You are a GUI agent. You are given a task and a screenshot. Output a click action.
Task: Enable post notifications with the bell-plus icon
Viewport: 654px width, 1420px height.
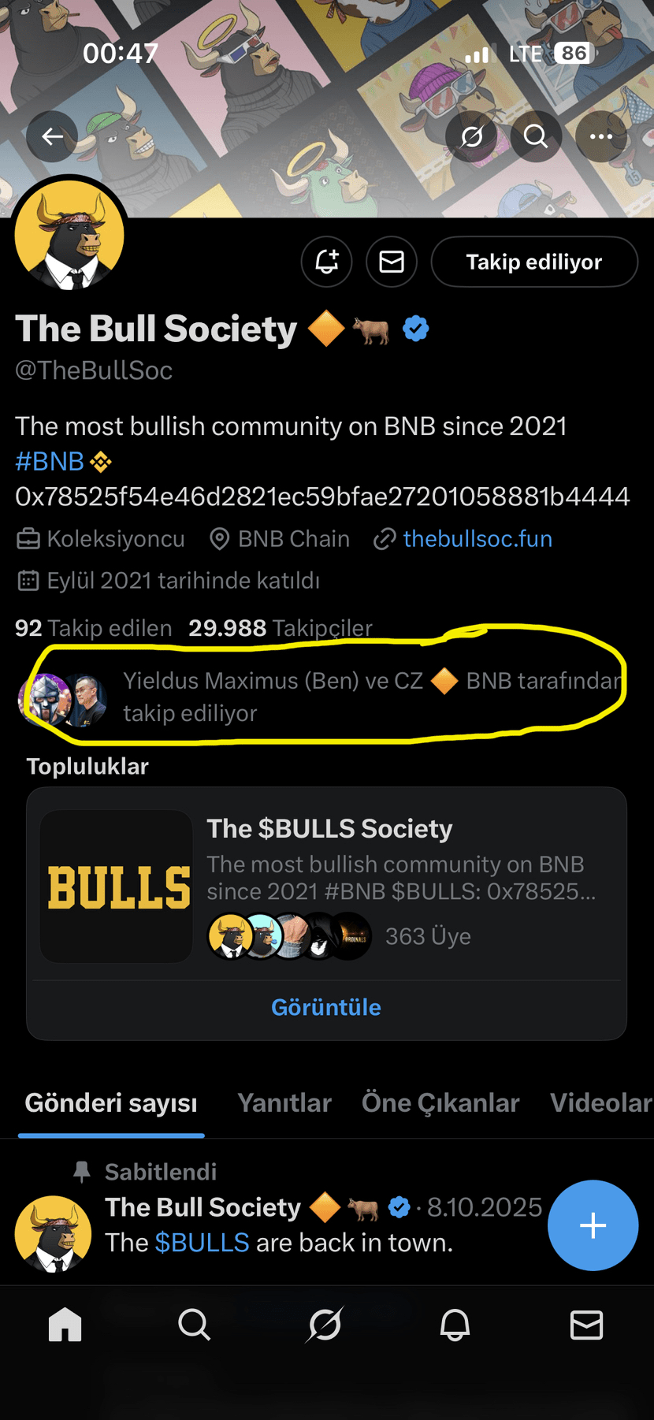click(327, 262)
